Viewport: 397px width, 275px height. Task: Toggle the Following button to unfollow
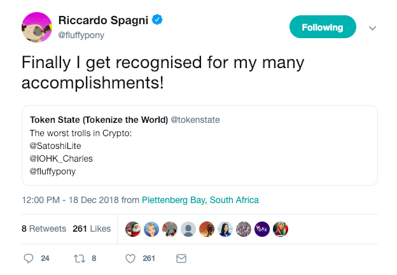[322, 27]
